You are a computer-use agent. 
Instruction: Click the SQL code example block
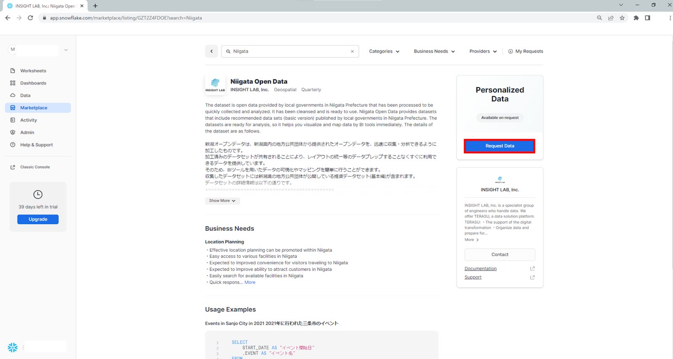[x=322, y=345]
